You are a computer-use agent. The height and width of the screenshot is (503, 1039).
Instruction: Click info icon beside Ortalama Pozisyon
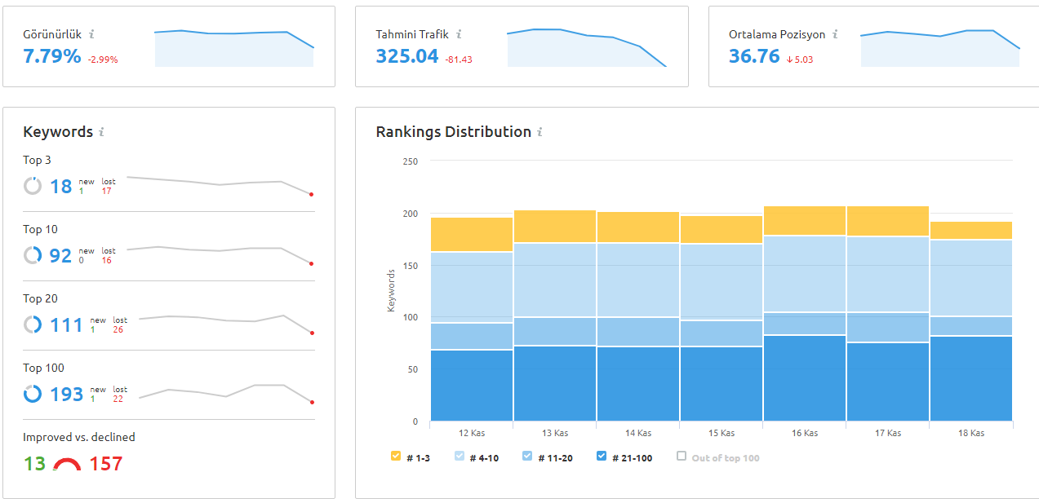coord(835,34)
